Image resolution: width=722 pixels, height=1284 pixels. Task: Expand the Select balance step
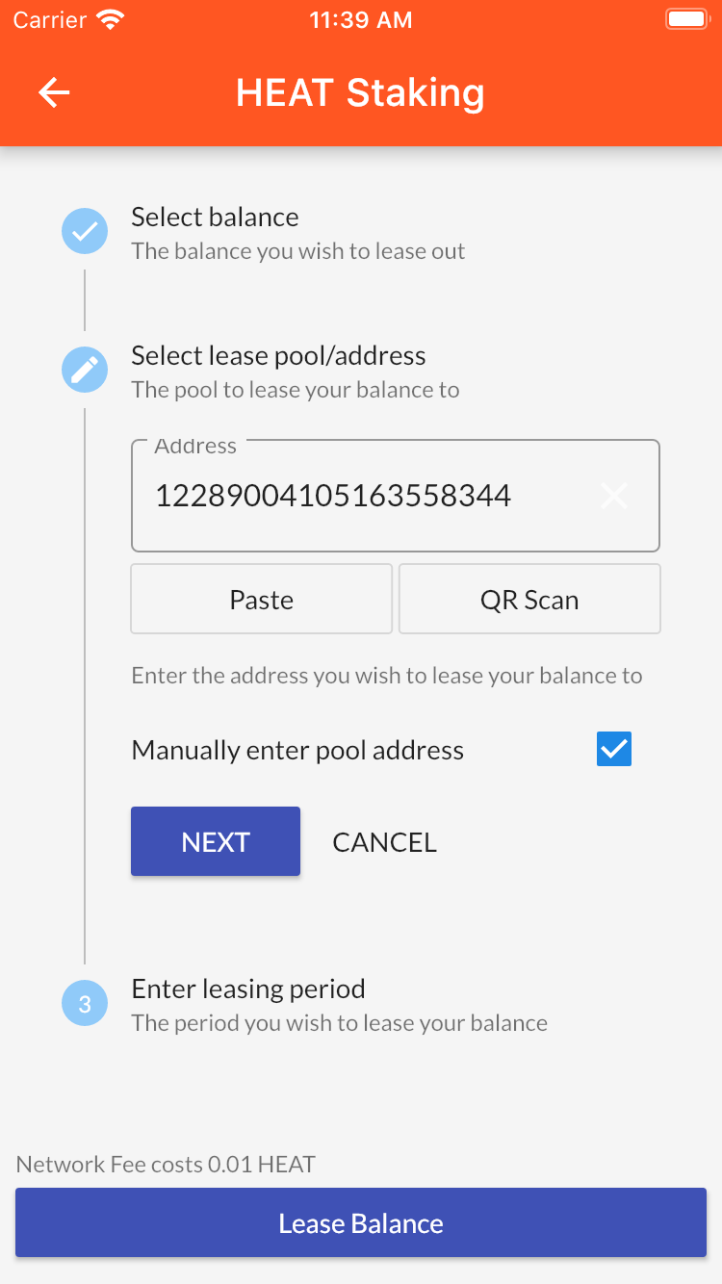point(298,232)
